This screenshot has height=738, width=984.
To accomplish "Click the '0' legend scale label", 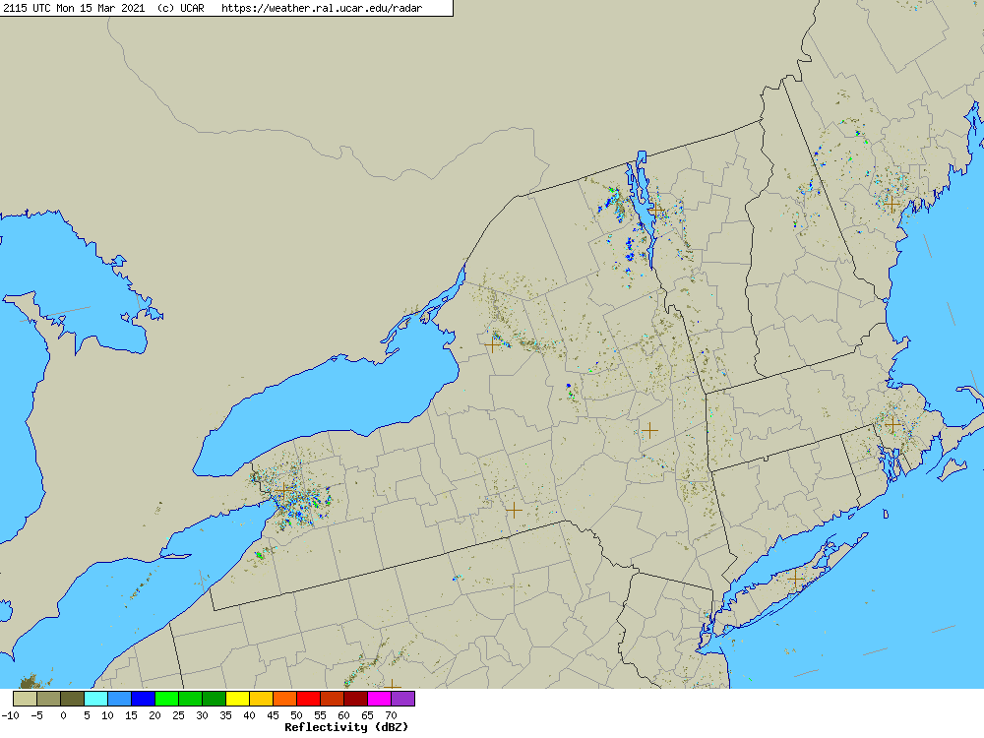I will [x=63, y=715].
